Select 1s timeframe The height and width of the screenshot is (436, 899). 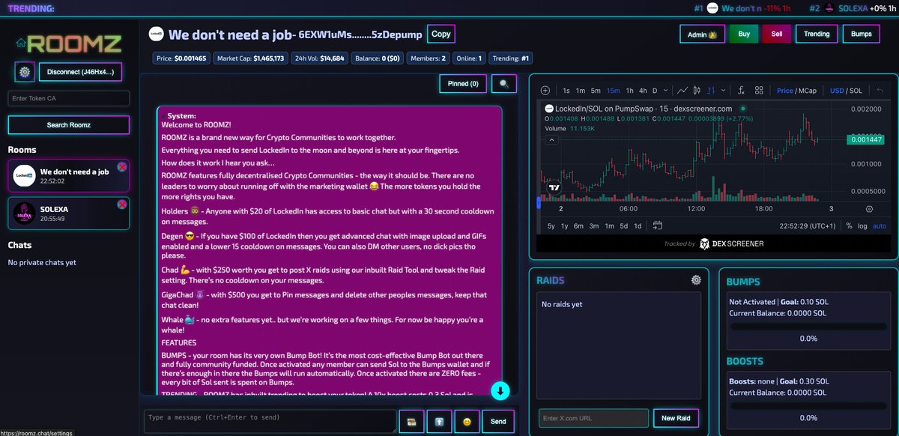566,91
